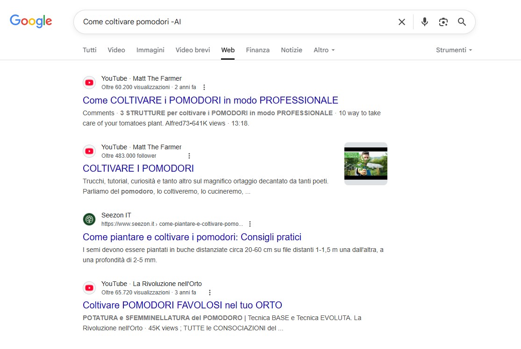521x349 pixels.
Task: Click the seezon.it URL breadcrumb
Action: point(172,224)
